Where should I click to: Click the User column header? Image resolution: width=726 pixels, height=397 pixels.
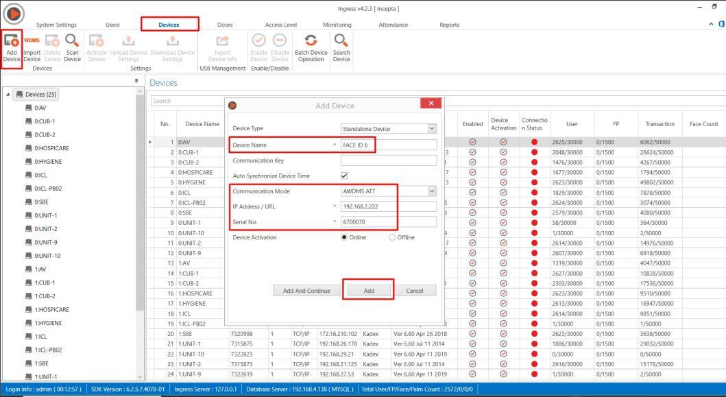point(572,124)
